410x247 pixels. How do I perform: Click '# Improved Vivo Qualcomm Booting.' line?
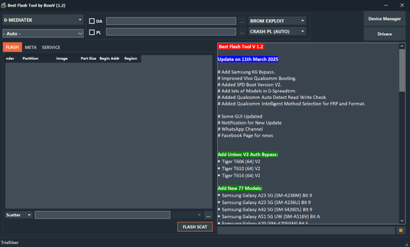tap(257, 78)
